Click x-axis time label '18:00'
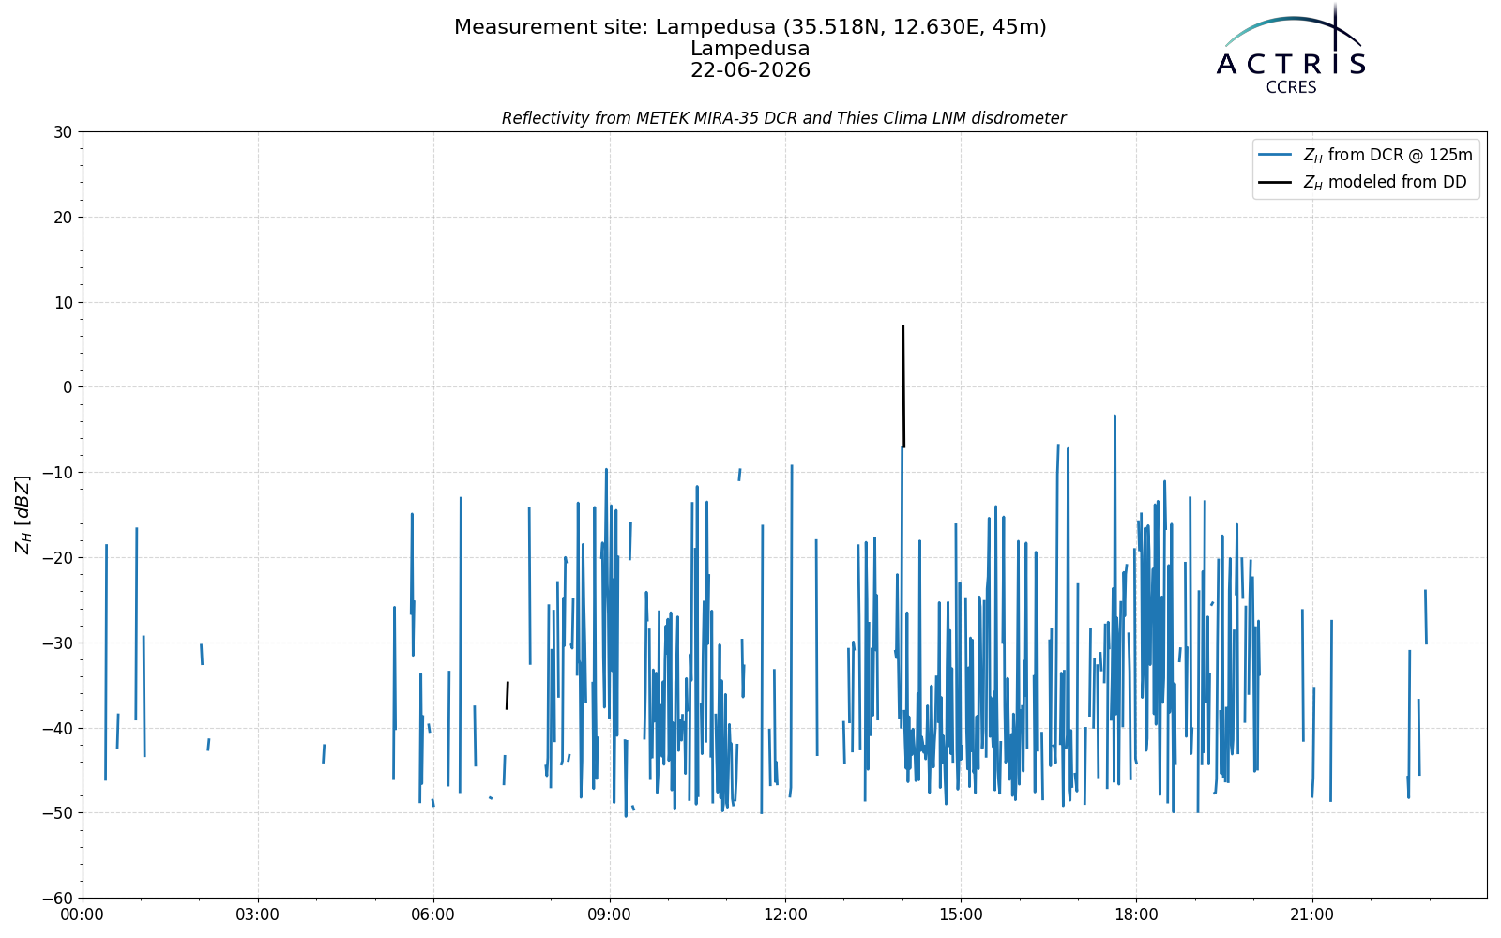 (1136, 915)
